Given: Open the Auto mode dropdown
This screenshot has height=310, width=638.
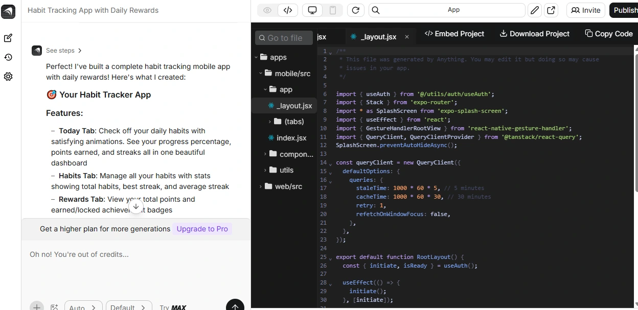Looking at the screenshot, I should [83, 307].
